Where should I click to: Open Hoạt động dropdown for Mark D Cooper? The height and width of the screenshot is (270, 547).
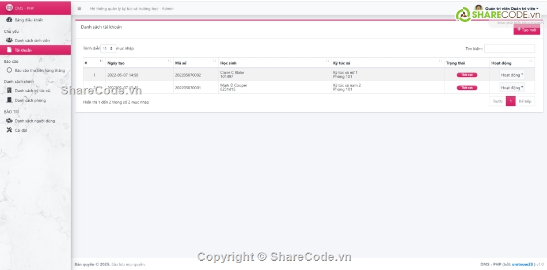pyautogui.click(x=512, y=88)
